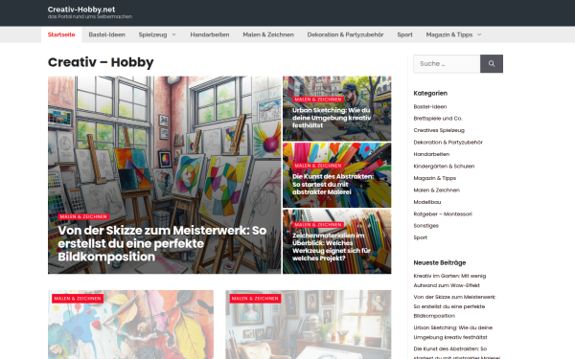
Task: Open Sport category in the sidebar
Action: [x=421, y=237]
